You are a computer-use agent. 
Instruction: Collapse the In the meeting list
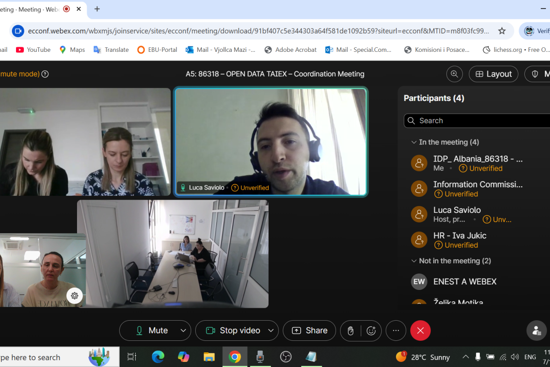tap(414, 142)
